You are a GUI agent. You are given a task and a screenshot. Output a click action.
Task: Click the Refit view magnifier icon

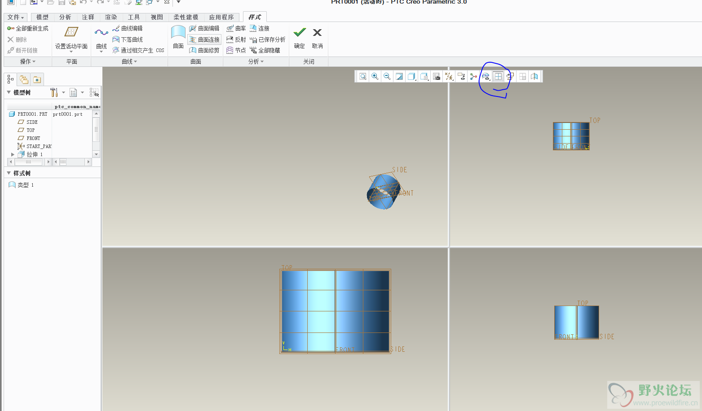[x=363, y=77]
